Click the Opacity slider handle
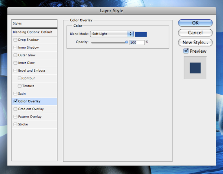This screenshot has width=223, height=174. (x=126, y=42)
